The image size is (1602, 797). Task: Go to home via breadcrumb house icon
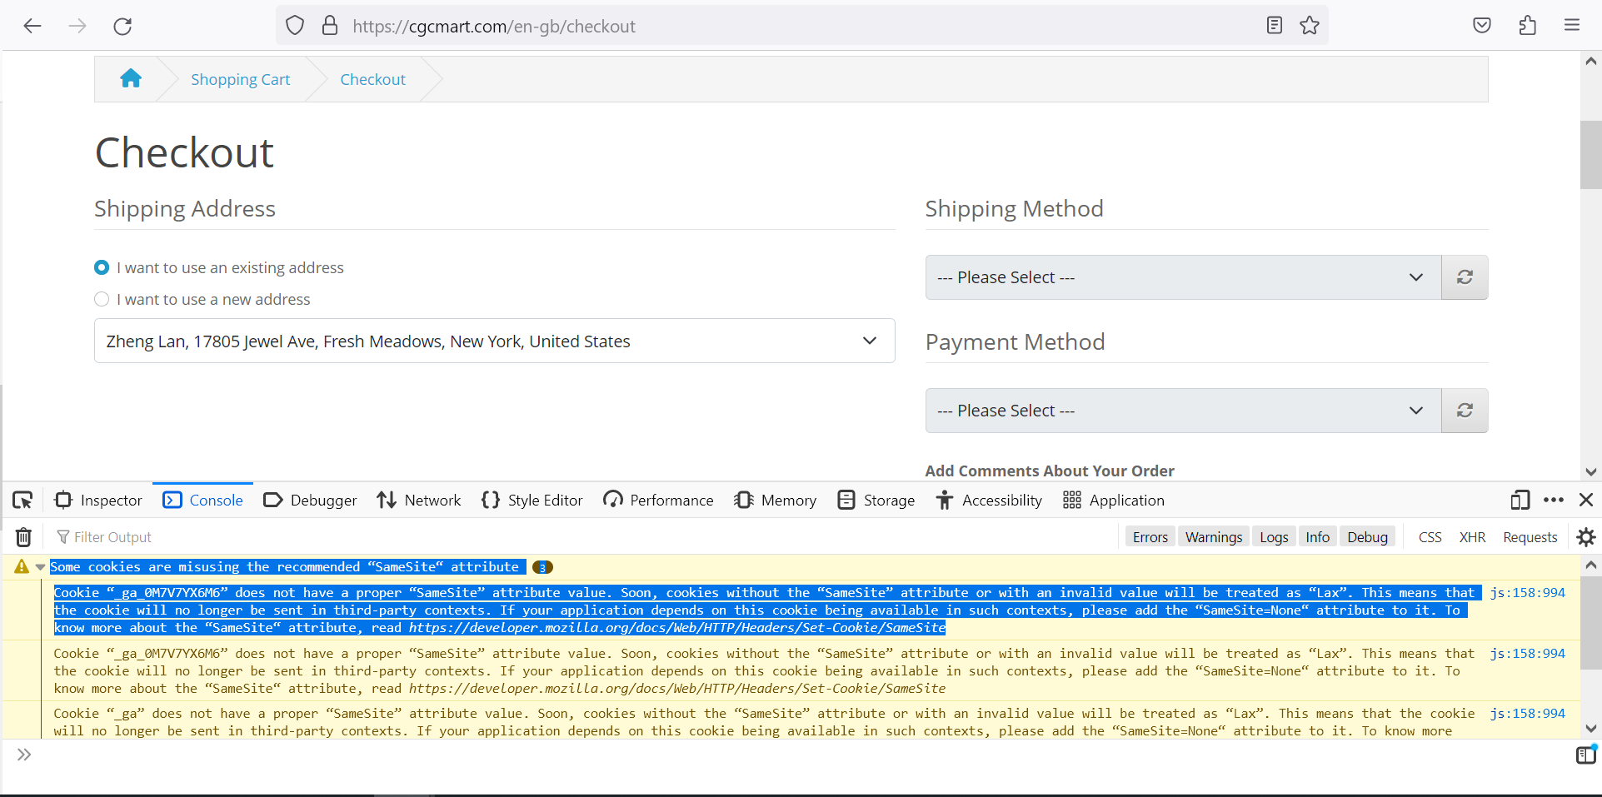pos(131,79)
